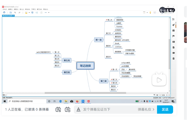Viewport: 187px width, 120px height.
Task: Click the 发送 send button
Action: pyautogui.click(x=165, y=109)
